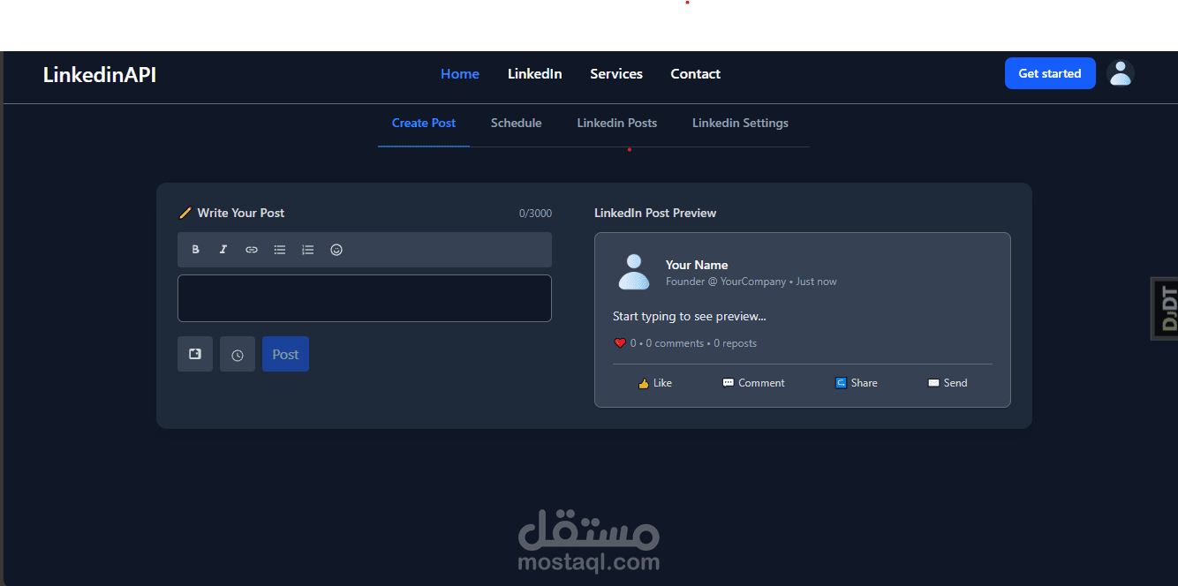
Task: Click the LinkedinAPI logo text
Action: (x=100, y=75)
